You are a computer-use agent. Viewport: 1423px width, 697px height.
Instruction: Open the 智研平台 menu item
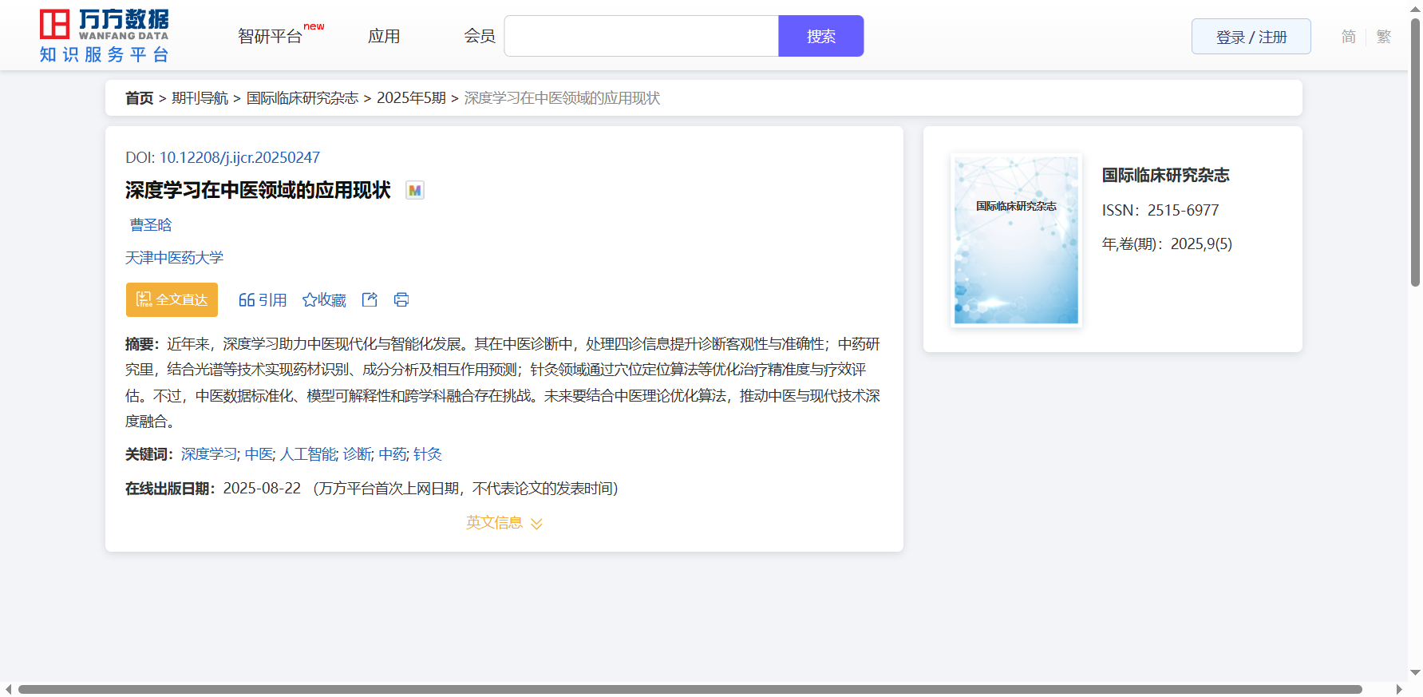click(271, 37)
